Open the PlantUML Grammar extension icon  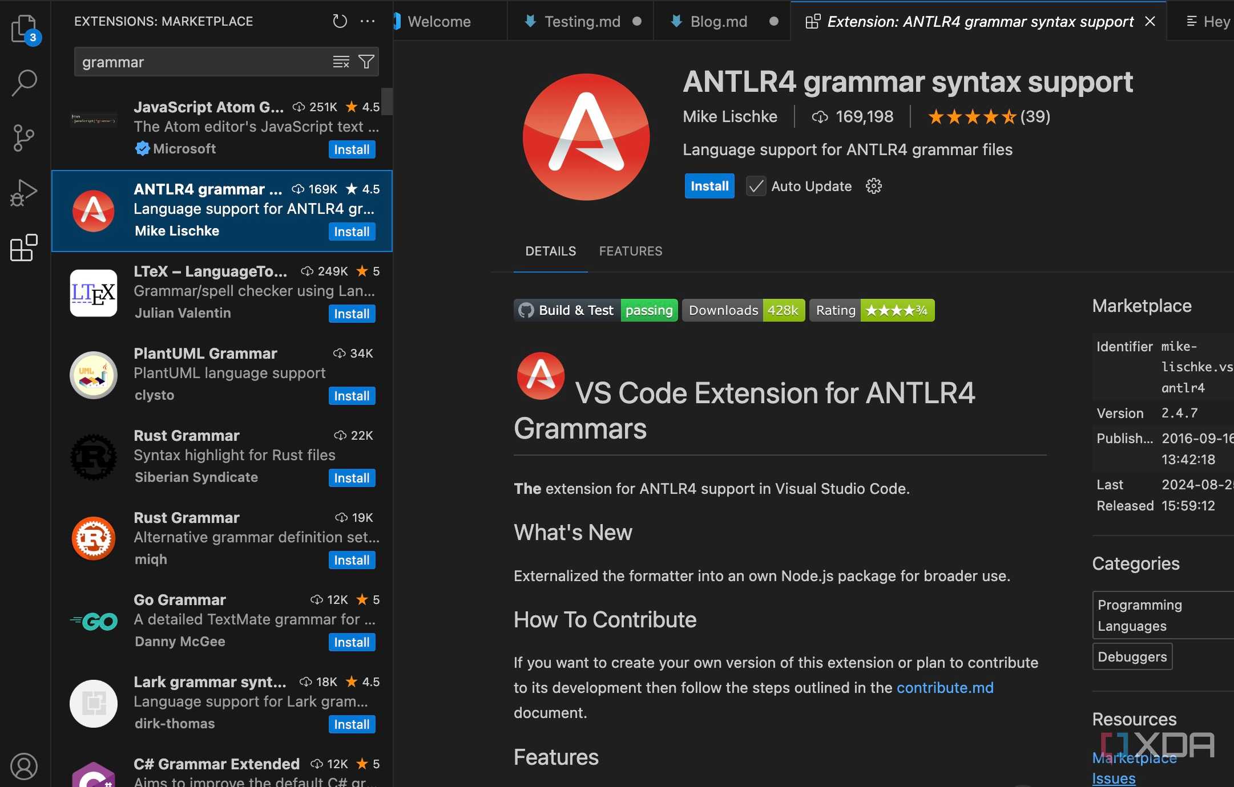(94, 375)
